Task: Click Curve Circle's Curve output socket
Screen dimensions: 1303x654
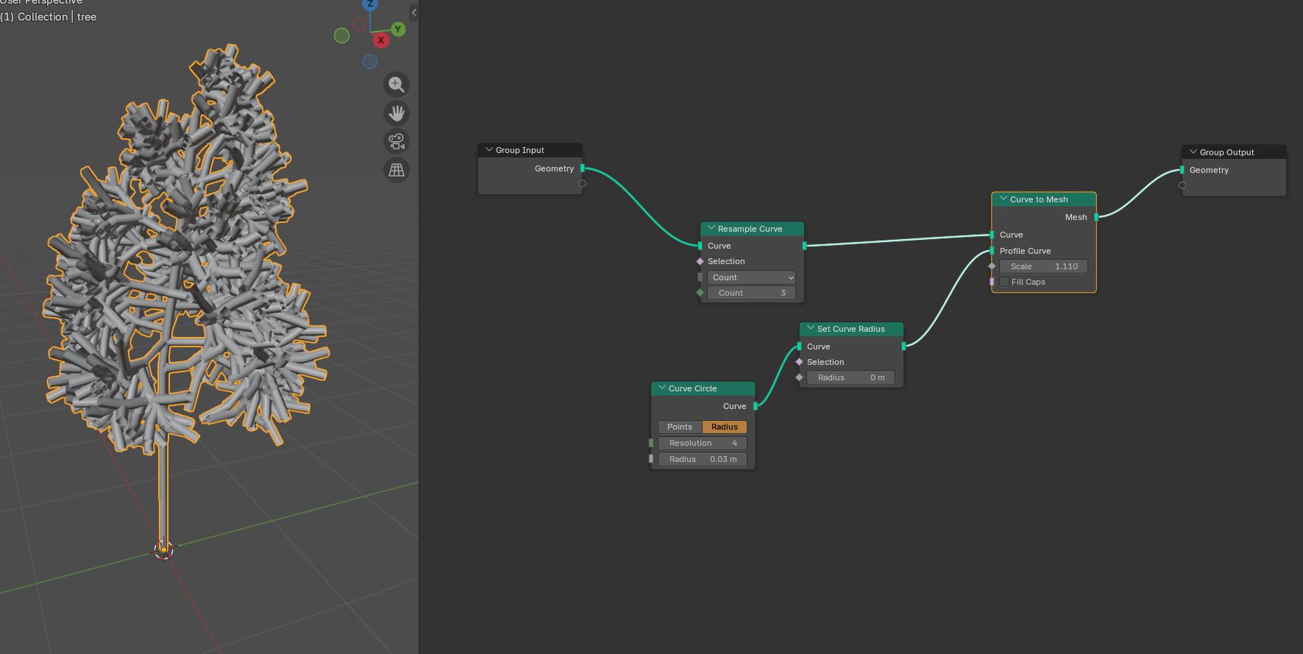Action: coord(756,406)
